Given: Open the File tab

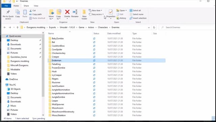Looking at the screenshot, I should 6,6.
